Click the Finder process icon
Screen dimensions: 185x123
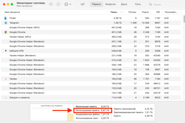pyautogui.click(x=6, y=18)
